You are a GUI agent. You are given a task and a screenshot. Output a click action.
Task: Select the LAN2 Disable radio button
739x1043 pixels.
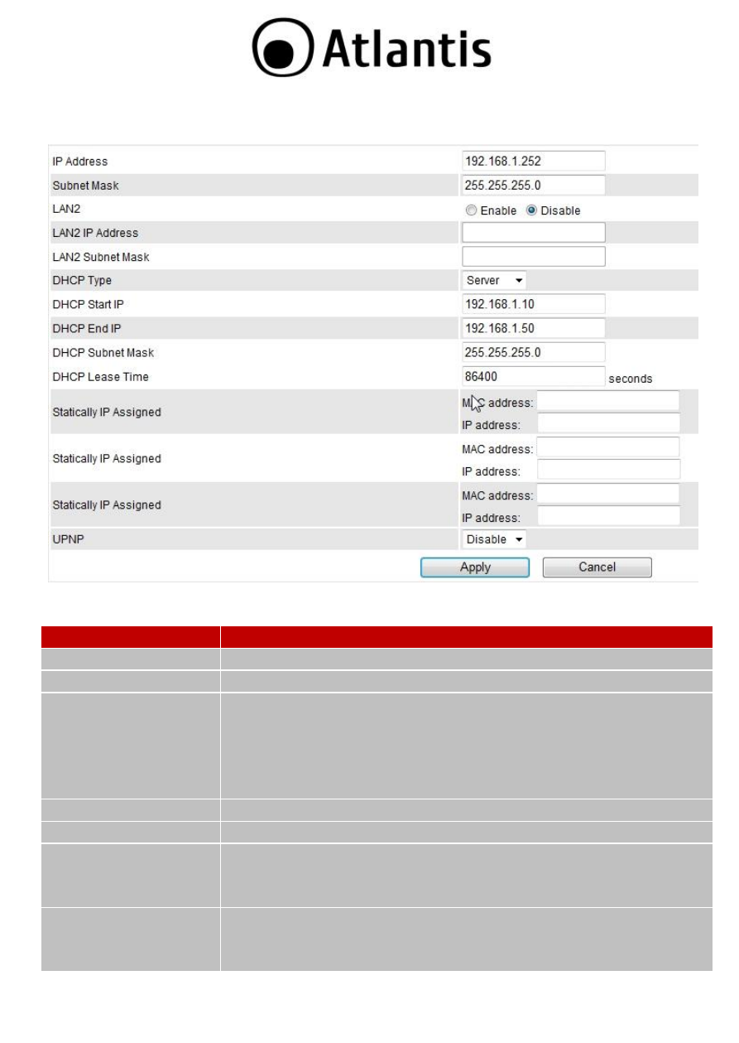coord(532,210)
